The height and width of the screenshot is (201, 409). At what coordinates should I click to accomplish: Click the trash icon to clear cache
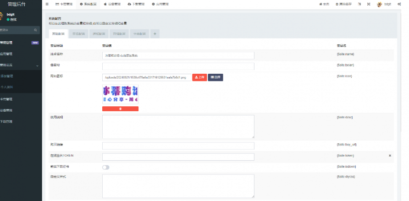pos(344,4)
